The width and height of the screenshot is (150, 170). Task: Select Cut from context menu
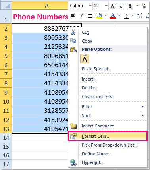[x=108, y=32]
